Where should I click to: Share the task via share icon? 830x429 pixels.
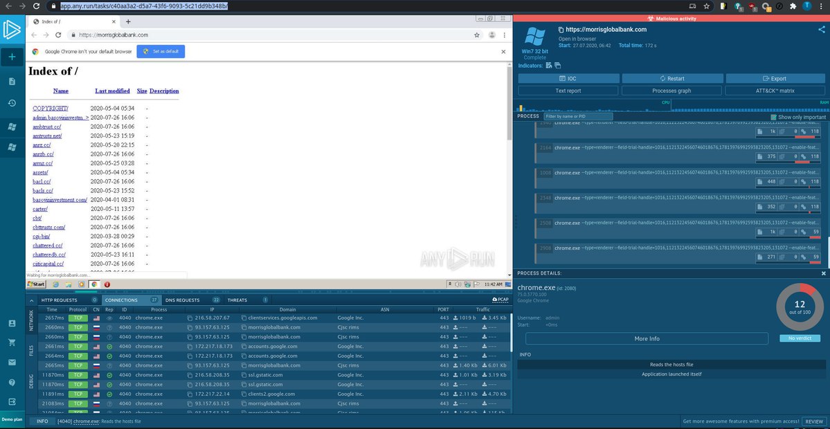pos(822,30)
